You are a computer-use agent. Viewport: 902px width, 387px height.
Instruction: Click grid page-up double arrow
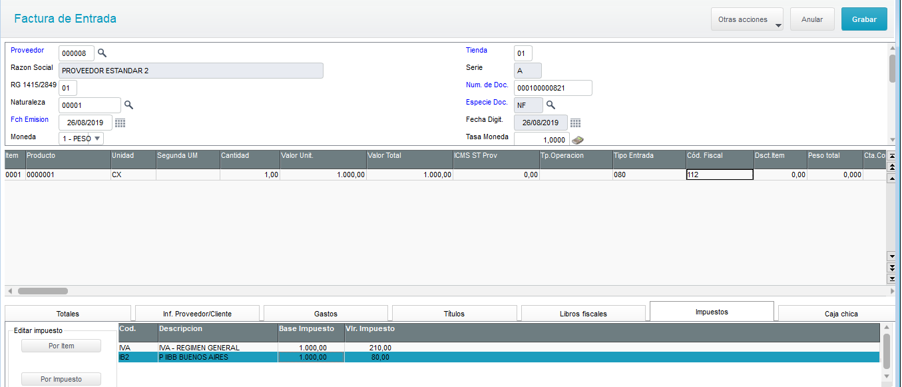(892, 167)
